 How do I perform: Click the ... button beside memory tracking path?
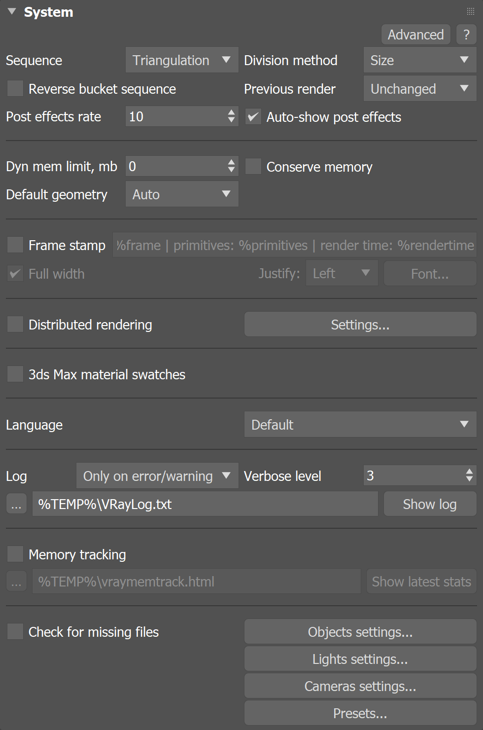point(16,581)
